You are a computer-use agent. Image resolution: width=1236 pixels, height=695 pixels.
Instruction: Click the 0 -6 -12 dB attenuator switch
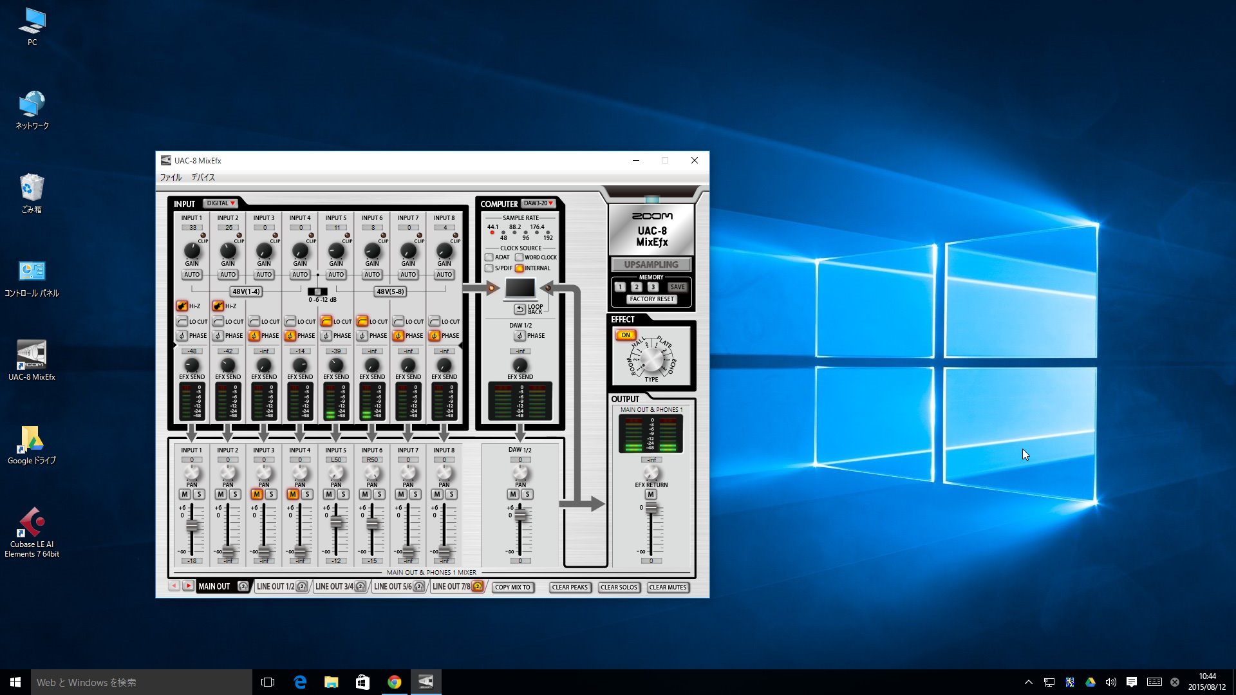click(x=317, y=292)
